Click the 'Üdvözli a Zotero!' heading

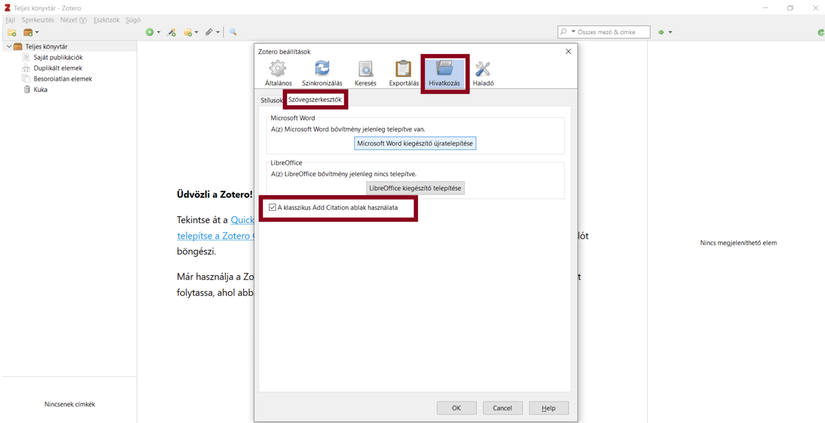coord(214,195)
